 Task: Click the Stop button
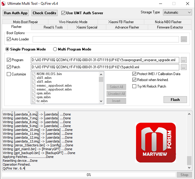point(184,175)
